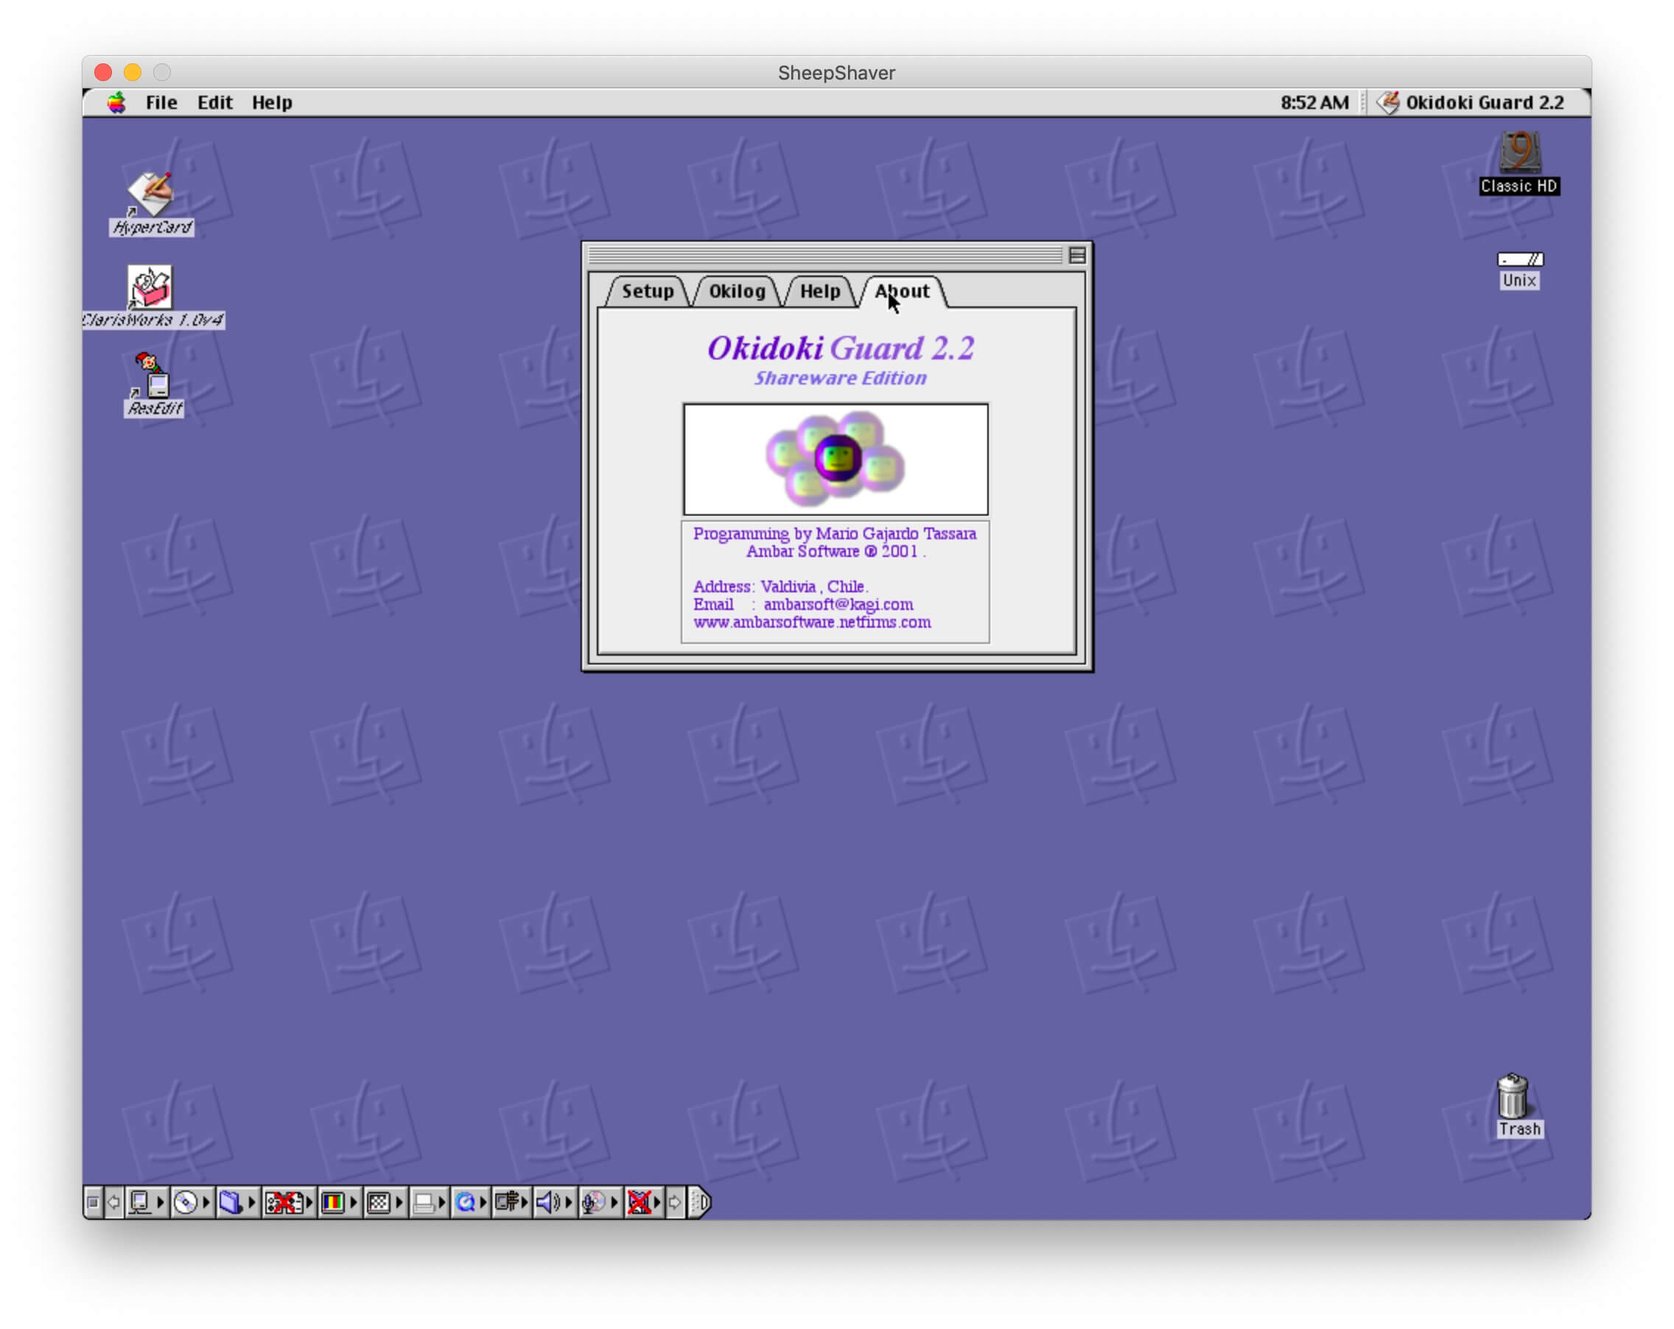Click the CD player control strip icon
The width and height of the screenshot is (1674, 1329).
click(x=185, y=1202)
